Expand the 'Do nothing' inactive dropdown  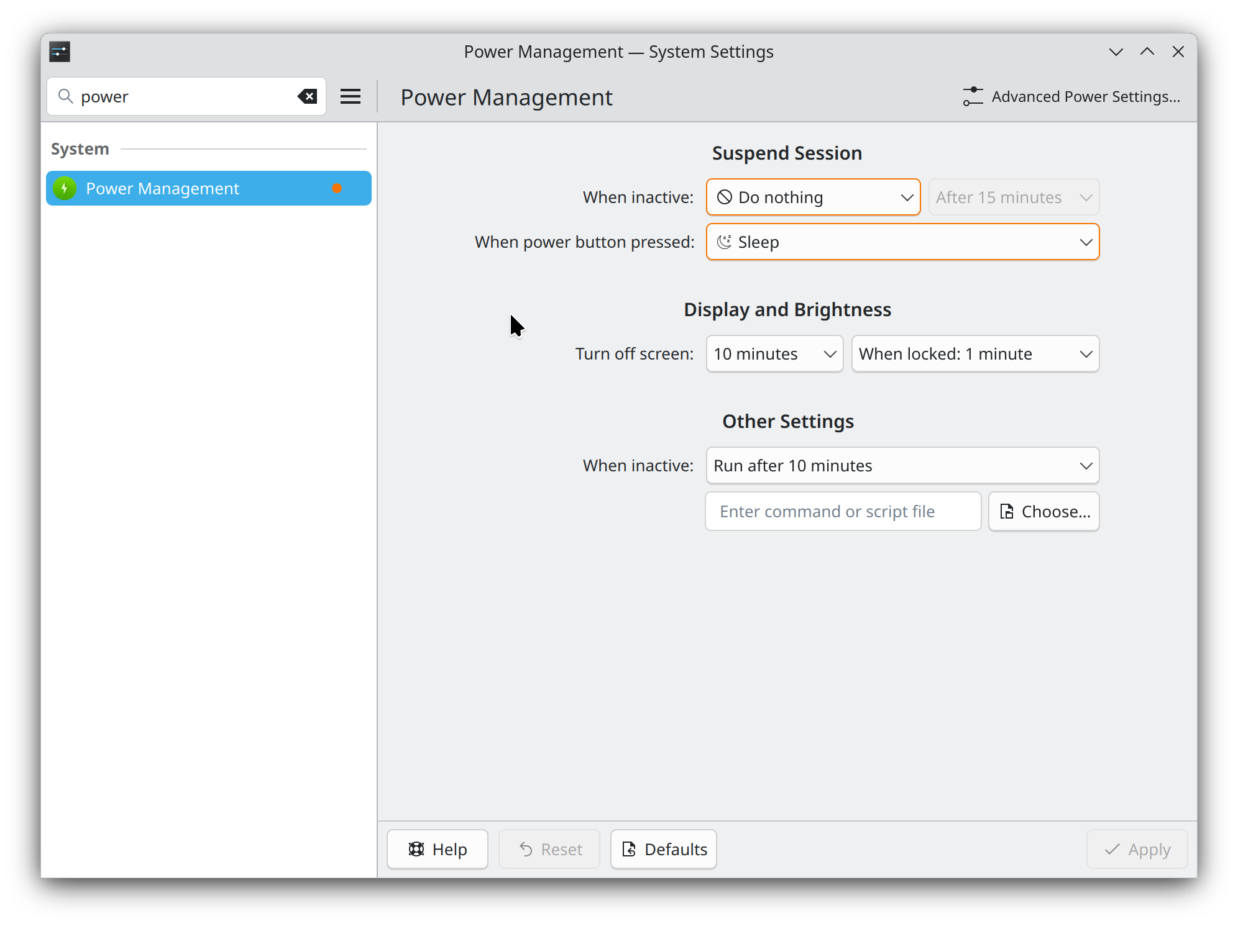click(x=813, y=197)
